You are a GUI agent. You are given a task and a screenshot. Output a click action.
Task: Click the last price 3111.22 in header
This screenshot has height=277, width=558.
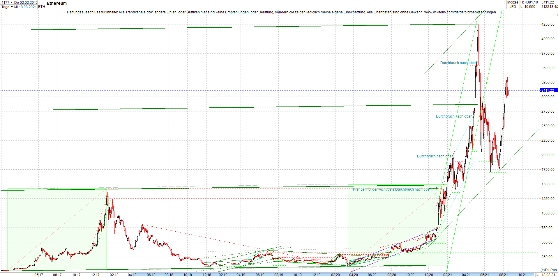pos(548,2)
